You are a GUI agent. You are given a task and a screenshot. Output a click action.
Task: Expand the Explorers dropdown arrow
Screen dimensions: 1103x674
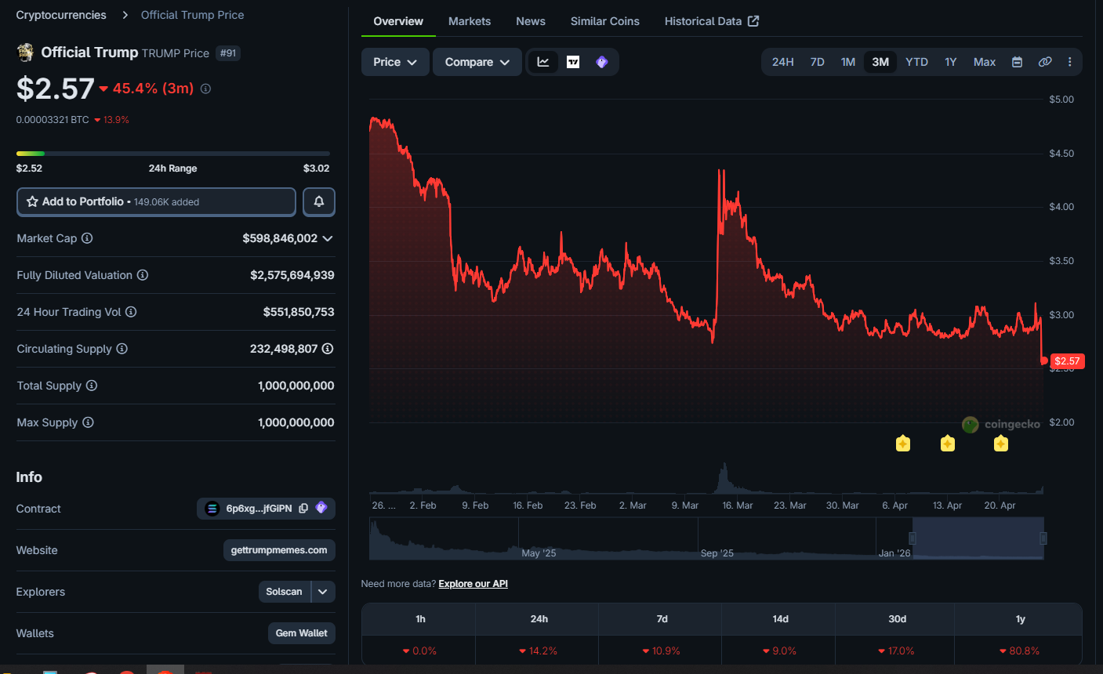point(323,592)
